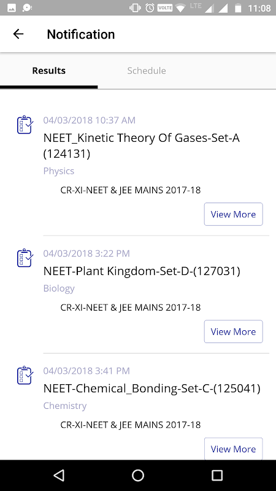Viewport: 276px width, 491px height.
Task: Tap the back arrow icon
Action: [18, 34]
